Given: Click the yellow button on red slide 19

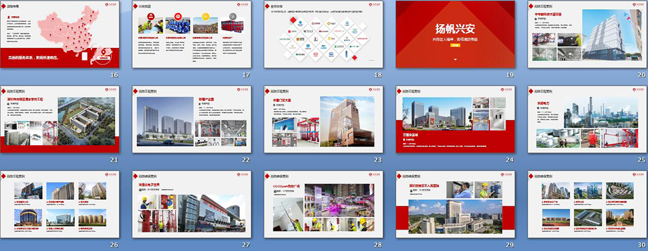Looking at the screenshot, I should coord(455,45).
